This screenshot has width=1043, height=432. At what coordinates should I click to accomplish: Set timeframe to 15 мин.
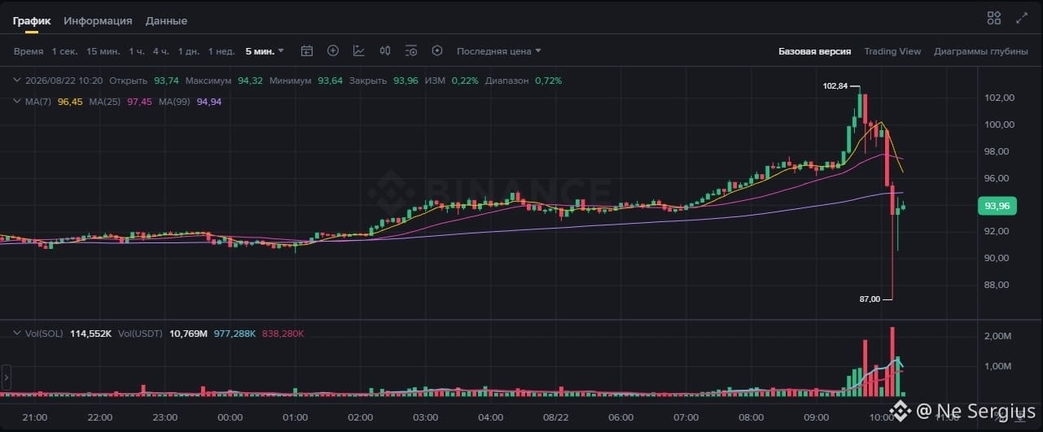coord(103,51)
